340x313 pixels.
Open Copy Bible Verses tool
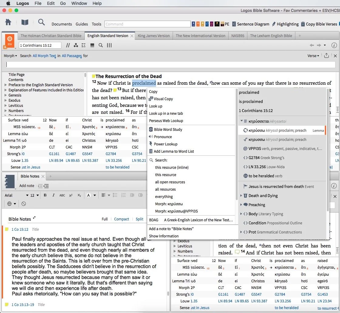pyautogui.click(x=319, y=24)
